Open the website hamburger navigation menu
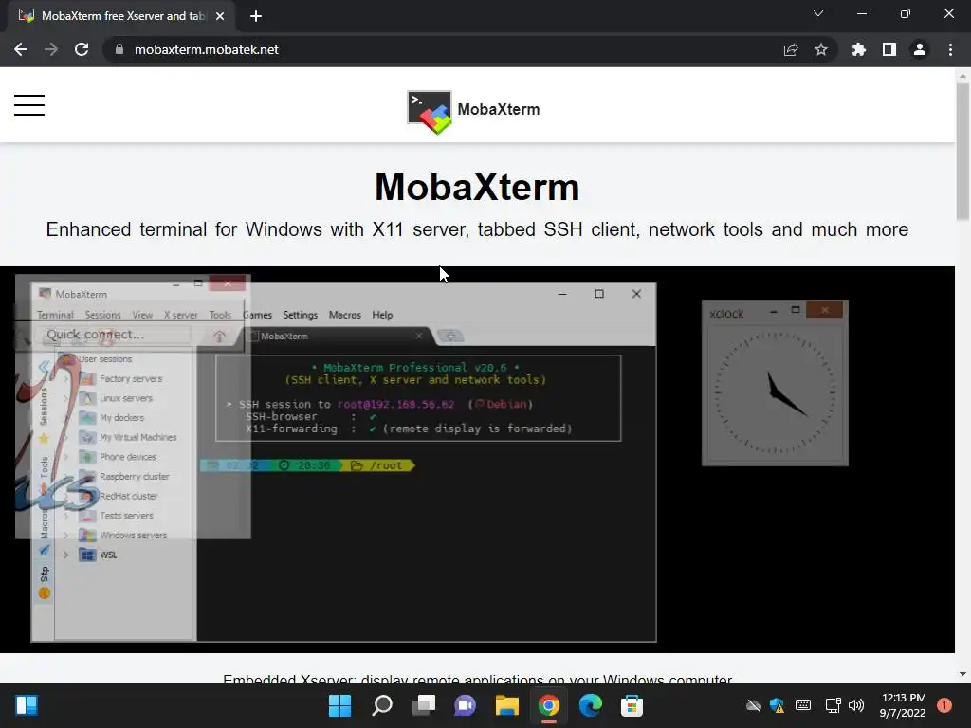The height and width of the screenshot is (728, 971). (29, 105)
